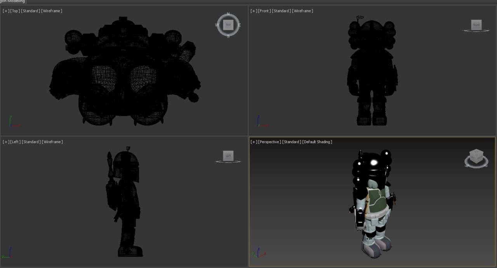Click the TOP face of the Top viewport ViewCube
This screenshot has width=497, height=268.
228,25
